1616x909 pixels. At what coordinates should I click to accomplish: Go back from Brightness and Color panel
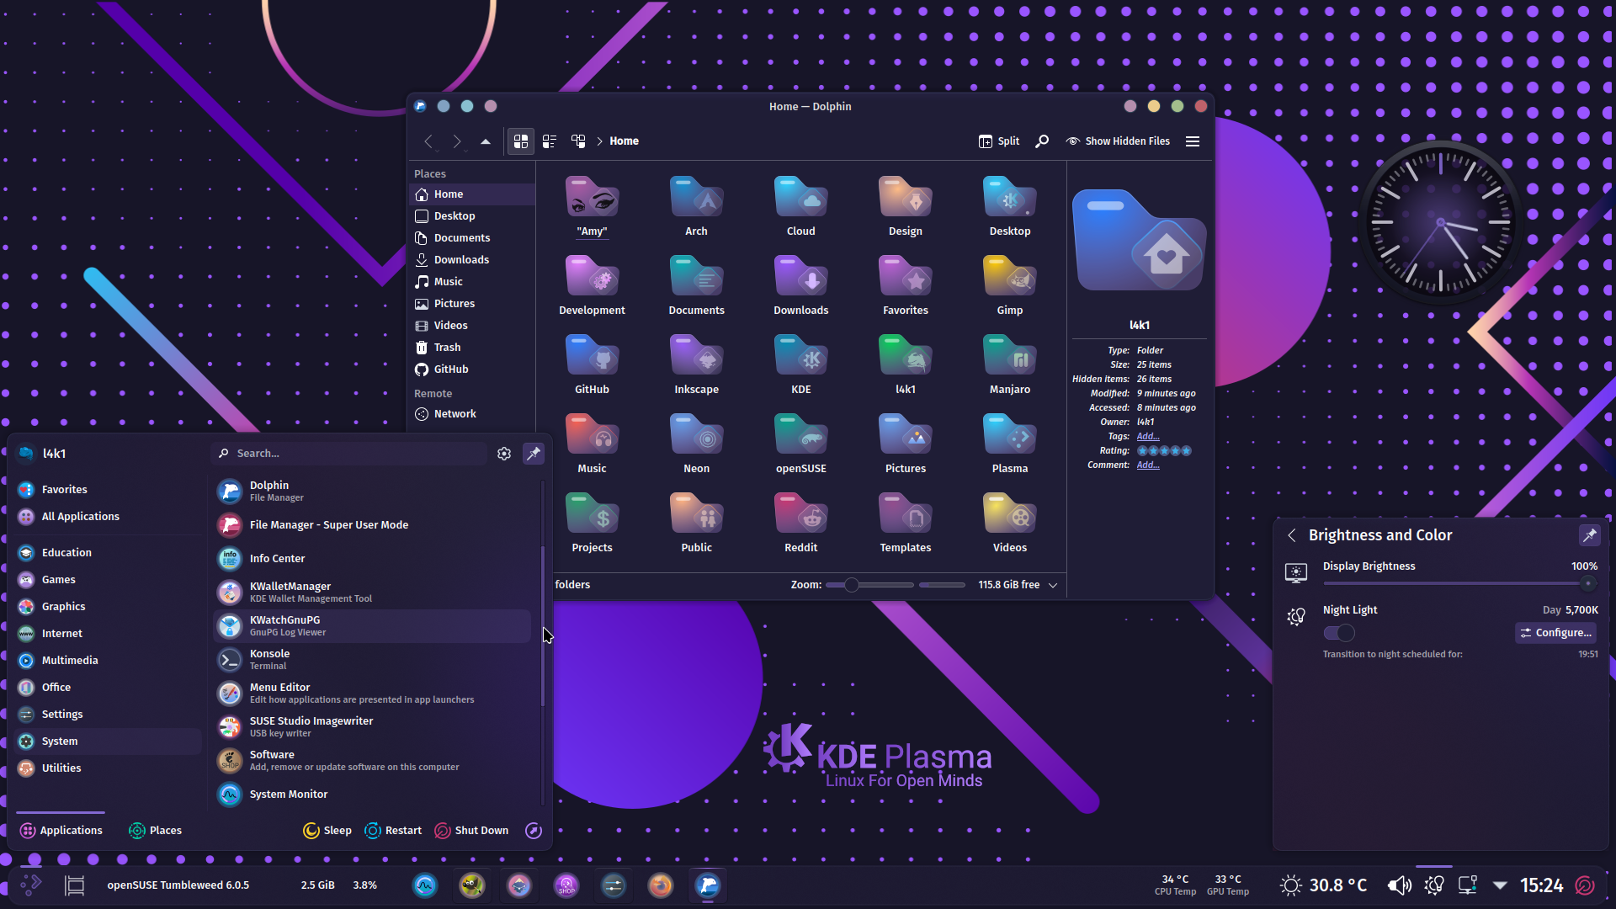(x=1292, y=535)
